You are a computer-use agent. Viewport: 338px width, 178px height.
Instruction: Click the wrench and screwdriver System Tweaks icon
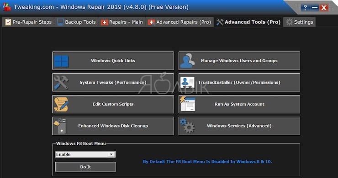click(x=61, y=82)
